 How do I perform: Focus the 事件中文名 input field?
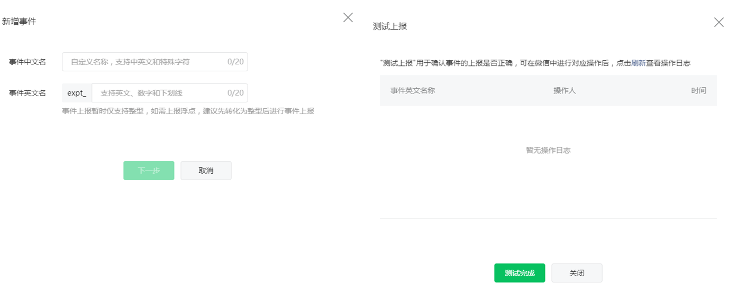tap(155, 62)
